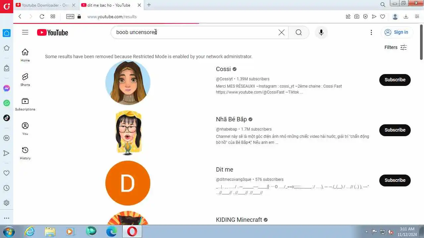Click the Sign in button
424x238 pixels.
pyautogui.click(x=397, y=32)
